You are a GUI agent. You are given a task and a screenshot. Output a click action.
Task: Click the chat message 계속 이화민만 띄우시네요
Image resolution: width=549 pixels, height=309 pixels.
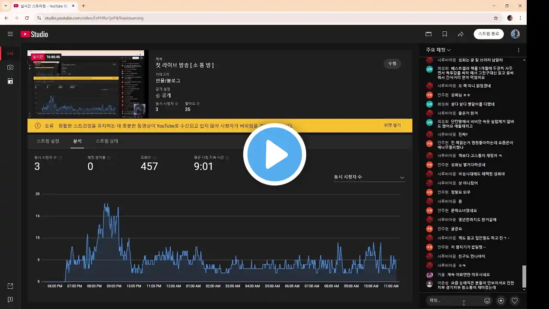pos(468,275)
